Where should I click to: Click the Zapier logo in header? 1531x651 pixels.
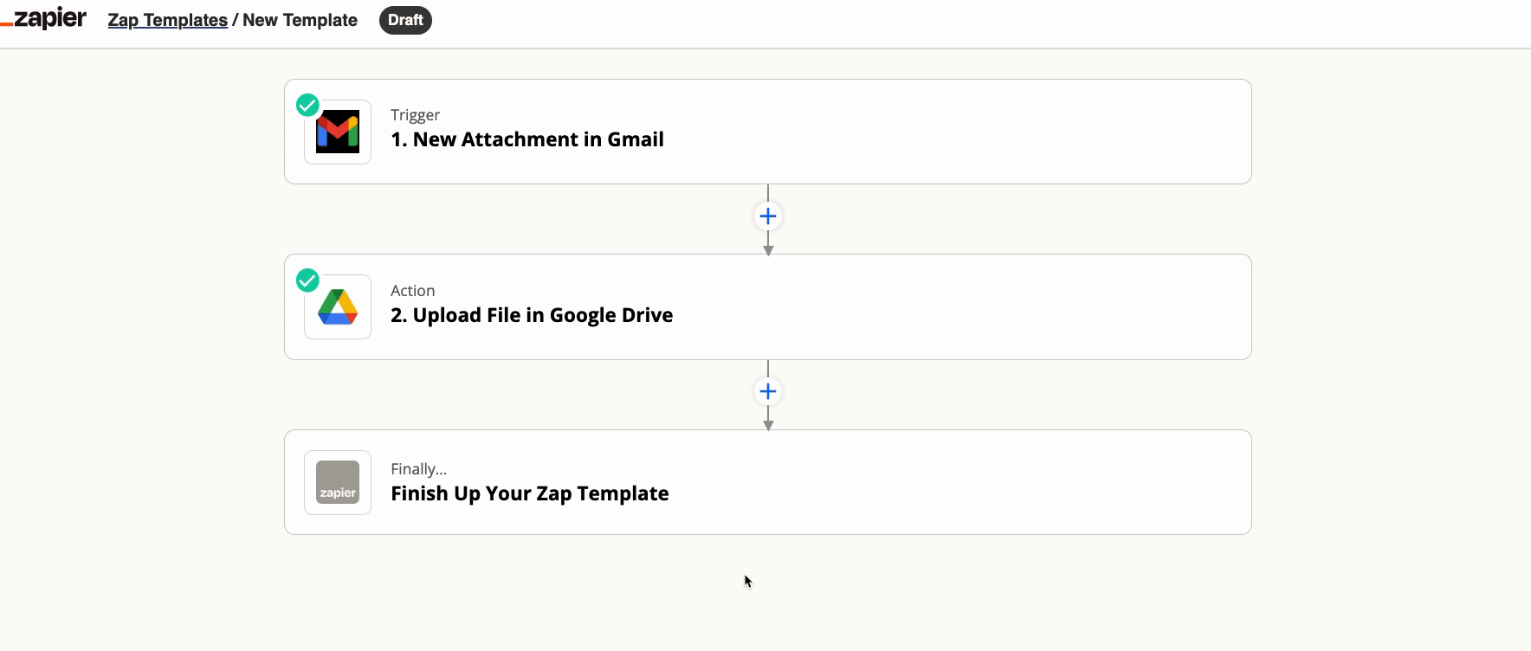click(x=43, y=18)
